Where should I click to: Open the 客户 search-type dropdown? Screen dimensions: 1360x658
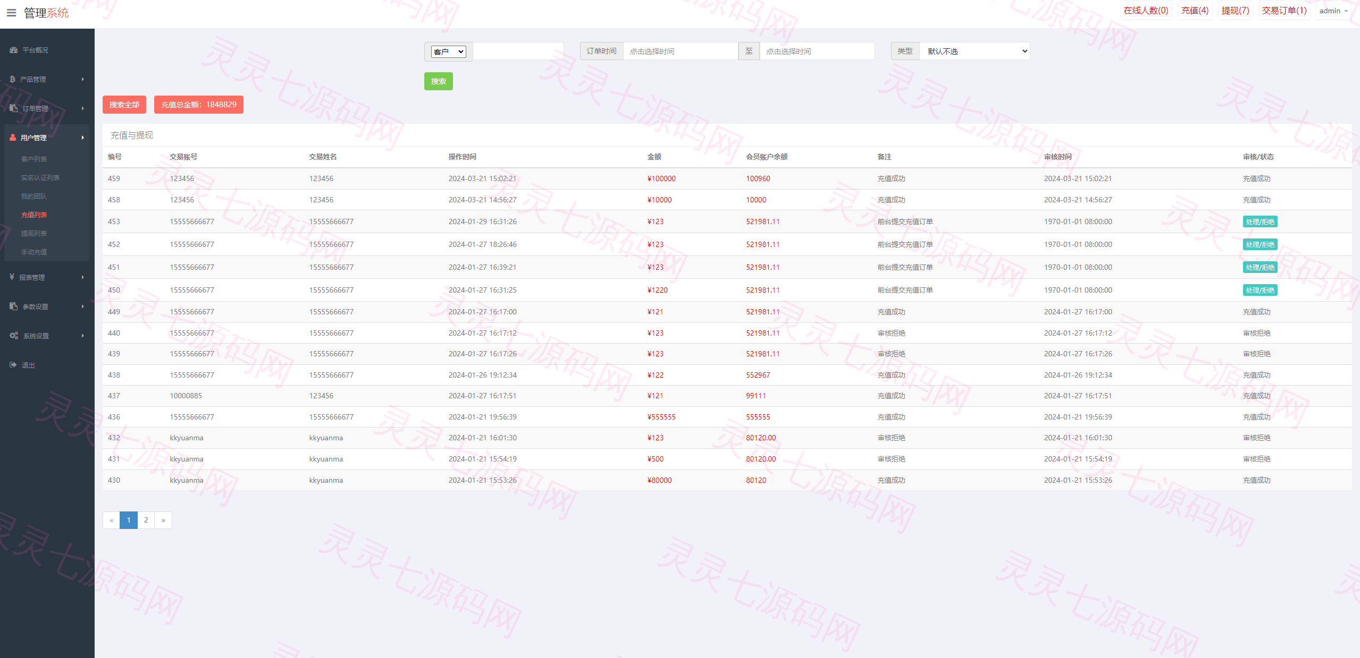click(449, 52)
